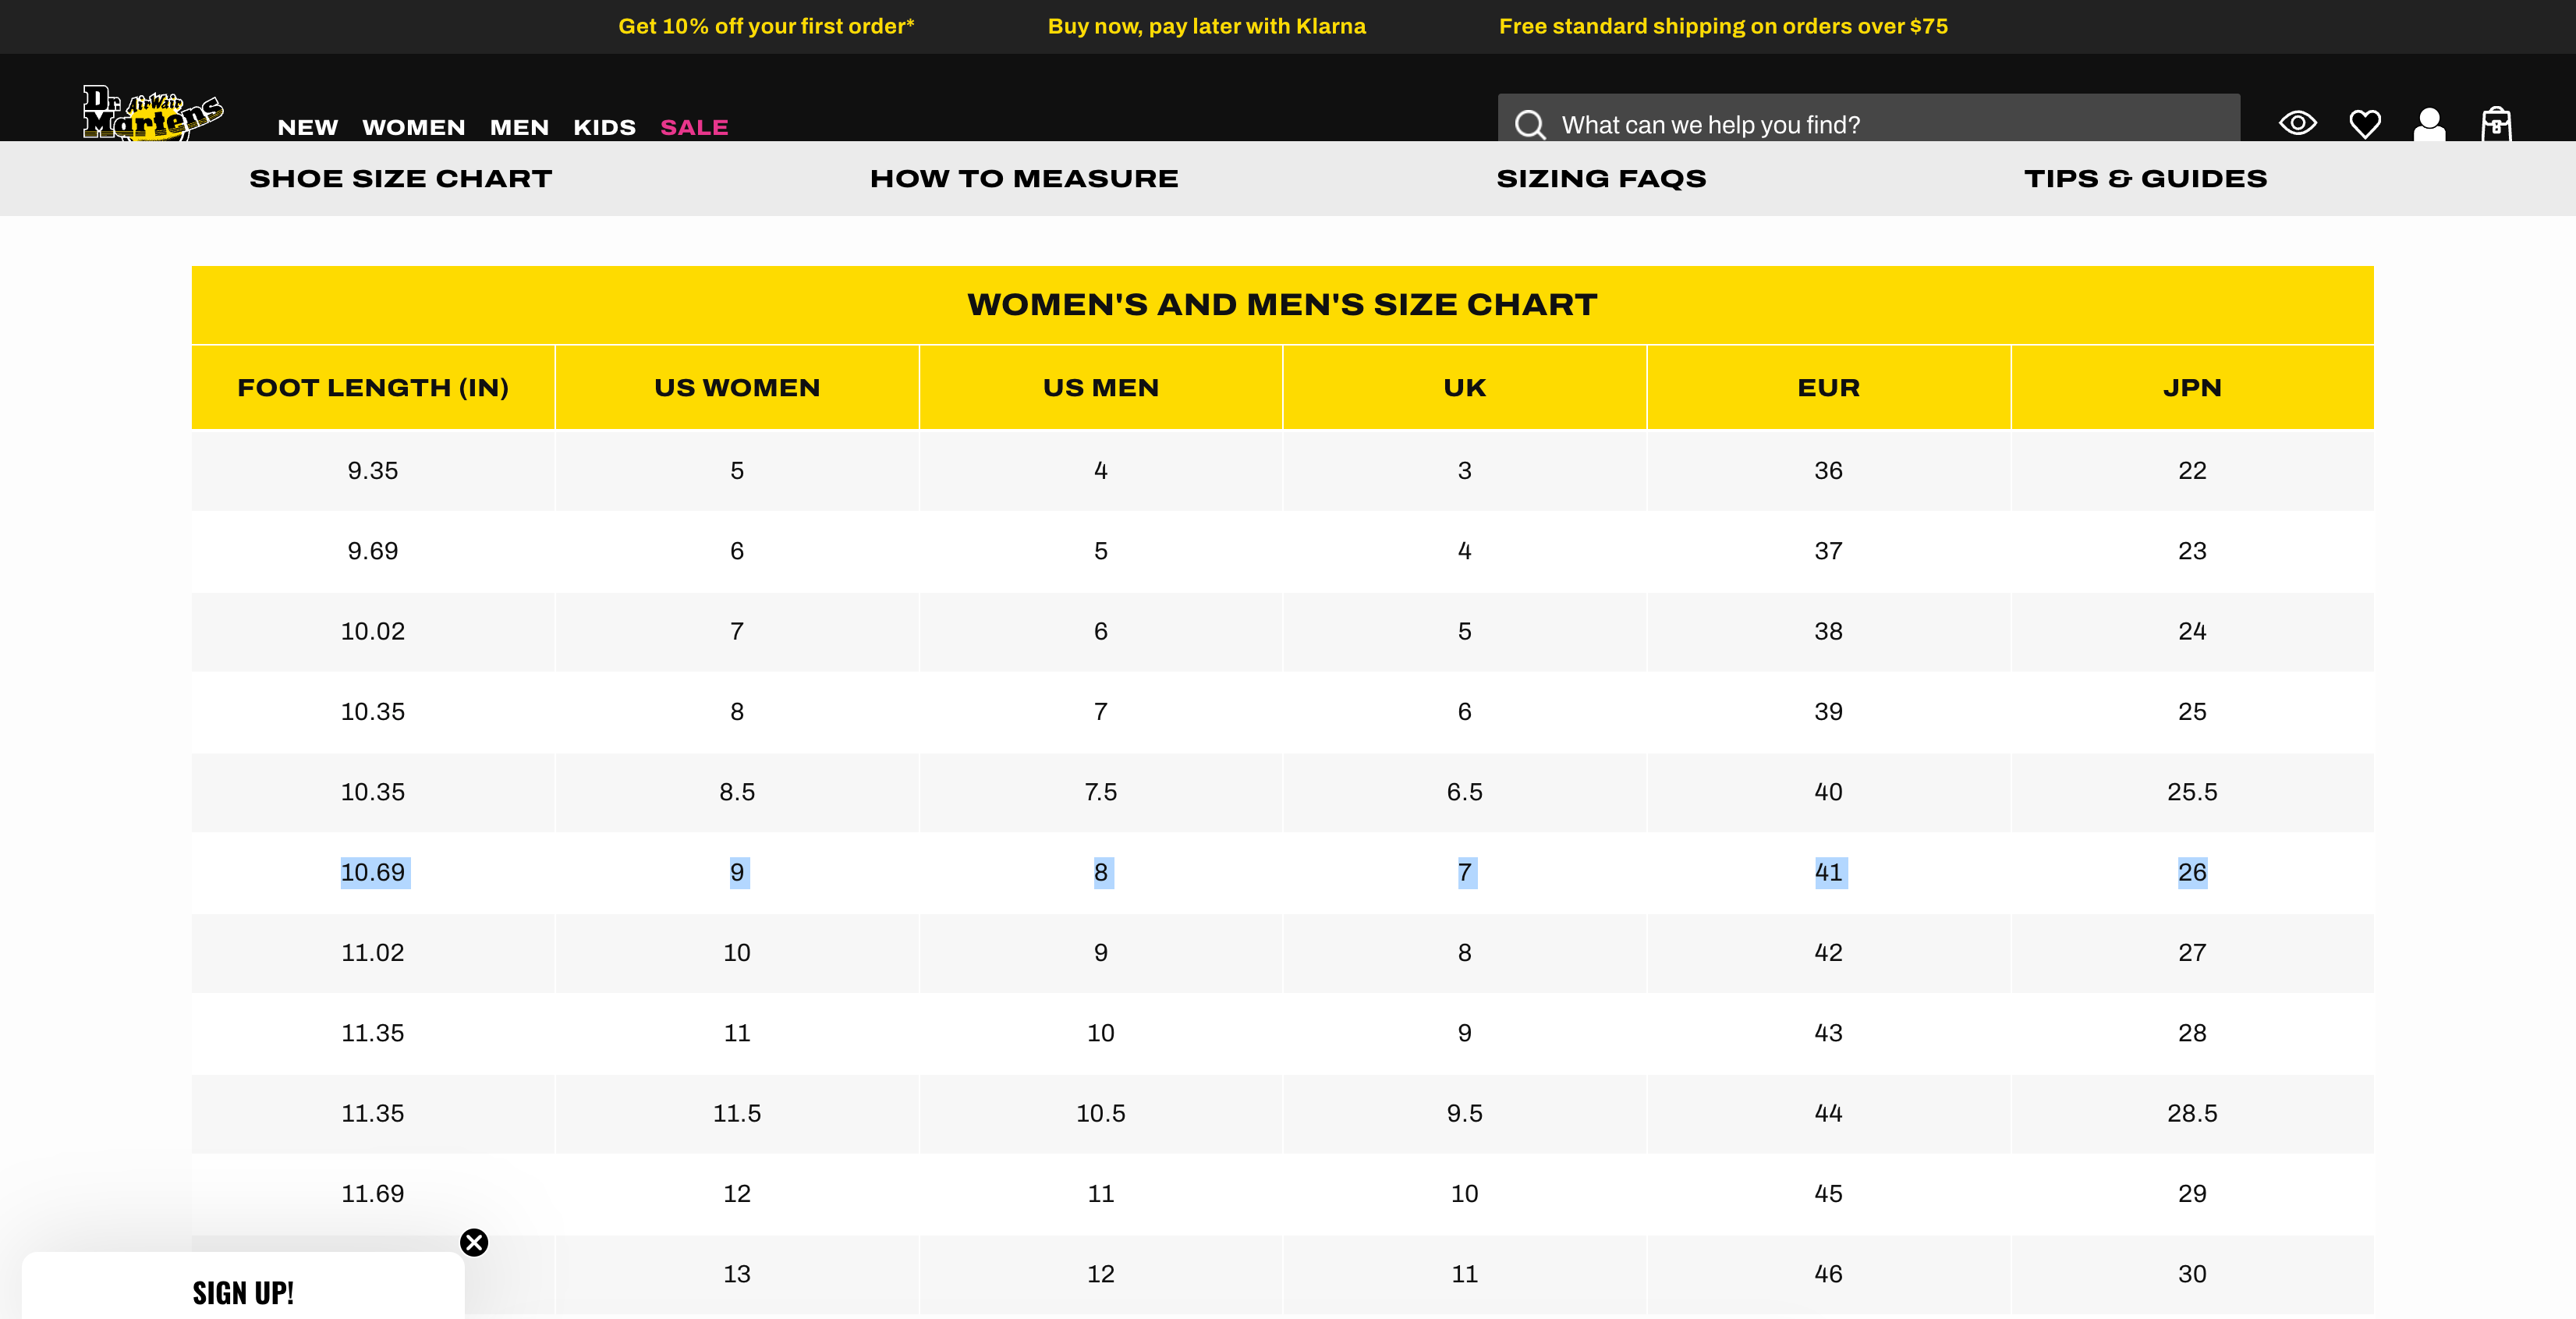Open the account profile icon

tap(2429, 124)
